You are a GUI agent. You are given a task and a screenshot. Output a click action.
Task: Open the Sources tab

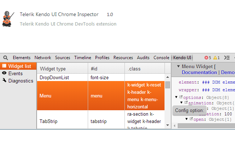click(x=62, y=58)
